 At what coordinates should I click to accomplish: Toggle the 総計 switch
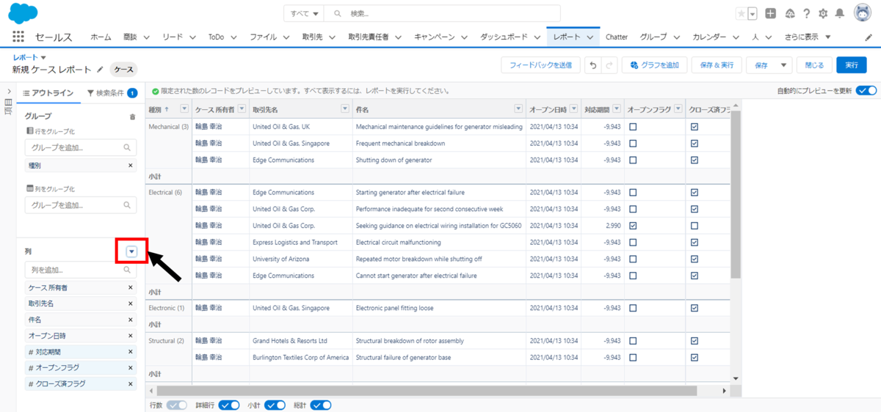pyautogui.click(x=321, y=405)
